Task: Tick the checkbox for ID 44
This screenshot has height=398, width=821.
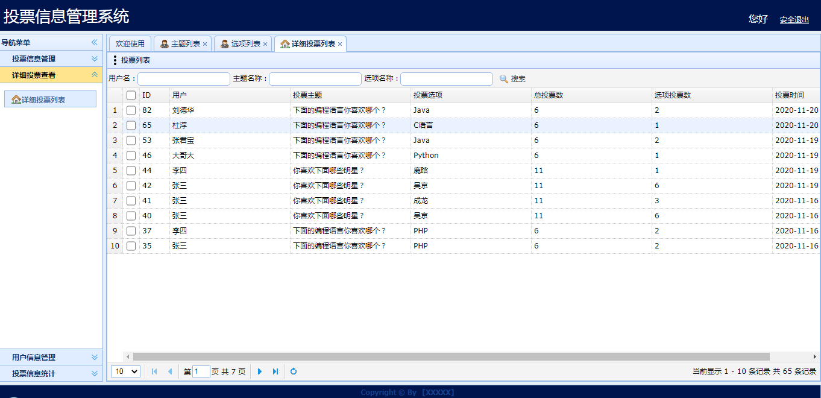Action: (x=131, y=171)
